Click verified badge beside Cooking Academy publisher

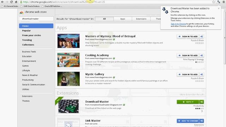[114, 58]
